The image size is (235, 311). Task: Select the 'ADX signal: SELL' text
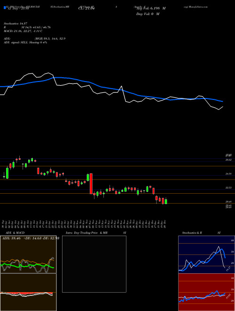click(16, 42)
